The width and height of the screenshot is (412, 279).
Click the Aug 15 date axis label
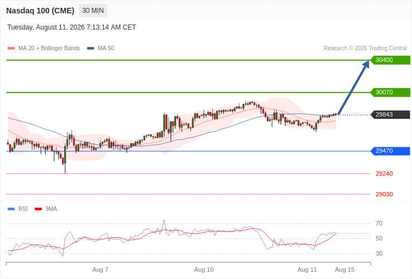(x=344, y=270)
